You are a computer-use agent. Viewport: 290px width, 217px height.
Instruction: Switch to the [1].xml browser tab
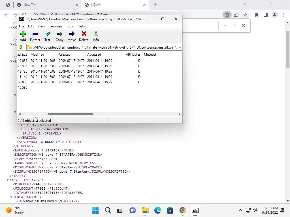(x=115, y=5)
